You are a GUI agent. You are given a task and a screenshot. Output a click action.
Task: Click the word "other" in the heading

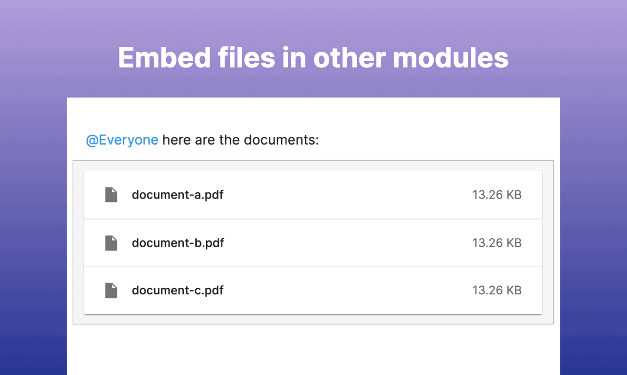349,58
